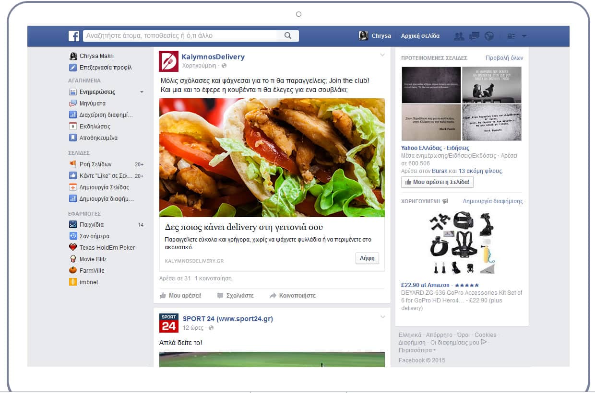Open the SPORT 24 post 12 ώρες timestamp
Image resolution: width=595 pixels, height=393 pixels.
tap(193, 328)
